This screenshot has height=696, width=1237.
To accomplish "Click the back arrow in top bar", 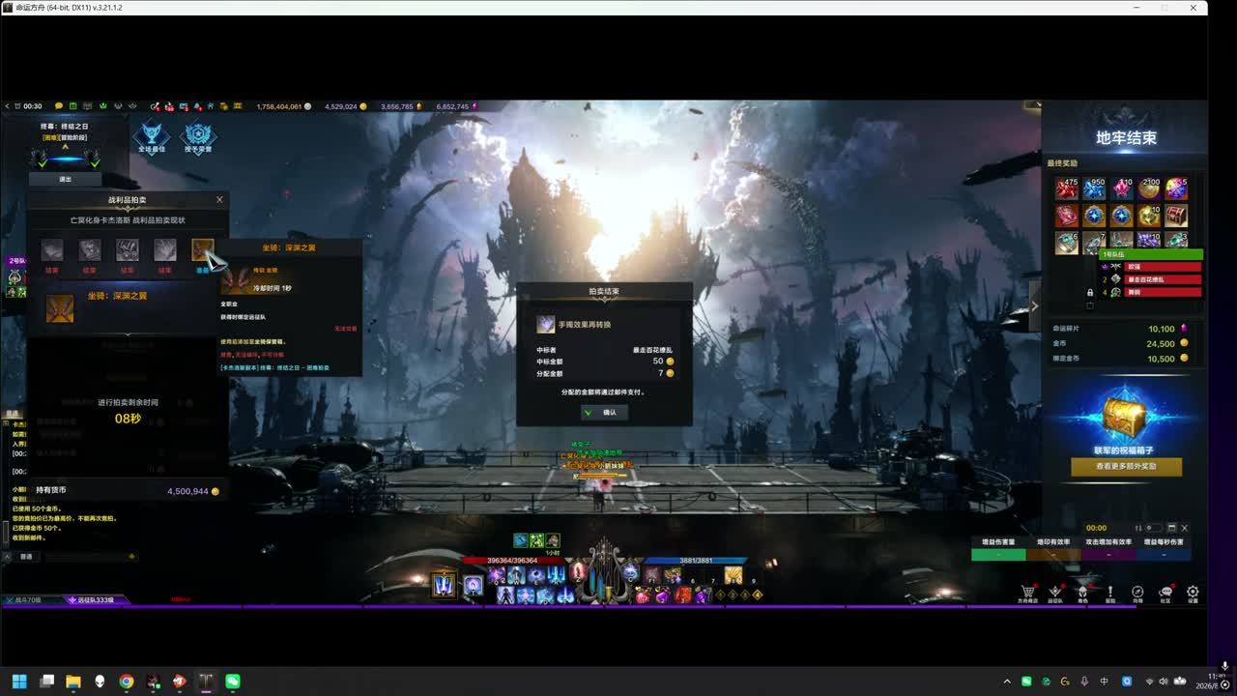I will pyautogui.click(x=7, y=106).
